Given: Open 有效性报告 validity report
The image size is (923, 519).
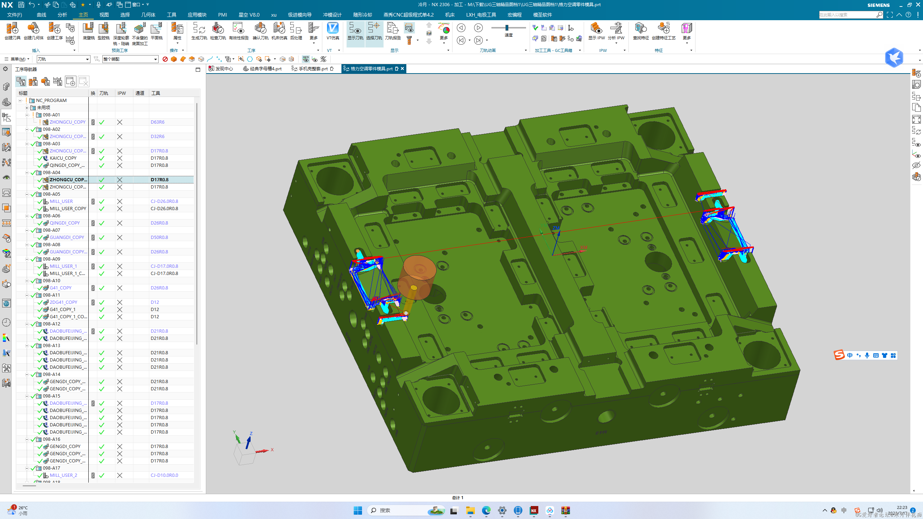Looking at the screenshot, I should pos(239,31).
